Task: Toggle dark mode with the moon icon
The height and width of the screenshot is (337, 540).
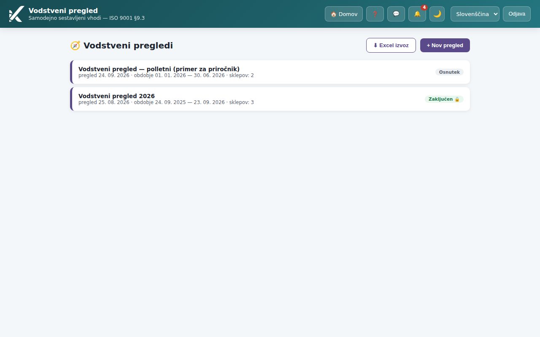Action: click(x=437, y=14)
